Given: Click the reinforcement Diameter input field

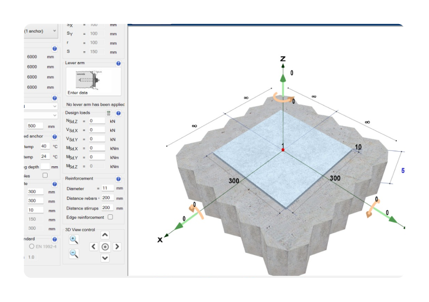Looking at the screenshot, I should click(x=106, y=188).
